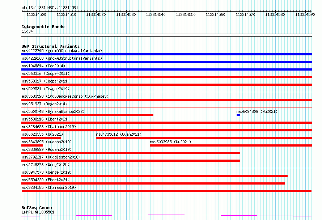Image resolution: width=322 pixels, height=220 pixels.
Task: Select the Cytogenetic Bands track title
Action: (x=43, y=27)
